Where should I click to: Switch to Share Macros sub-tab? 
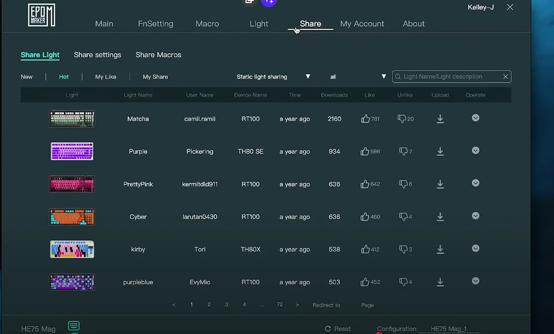coord(158,55)
